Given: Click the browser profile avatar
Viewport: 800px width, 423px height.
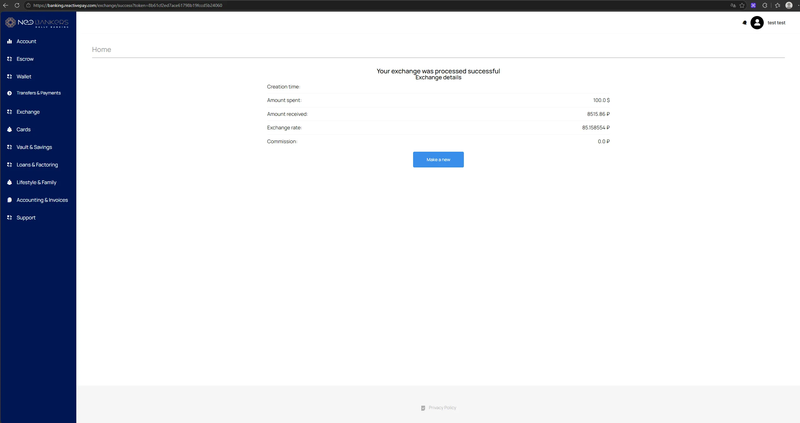Looking at the screenshot, I should click(x=789, y=5).
